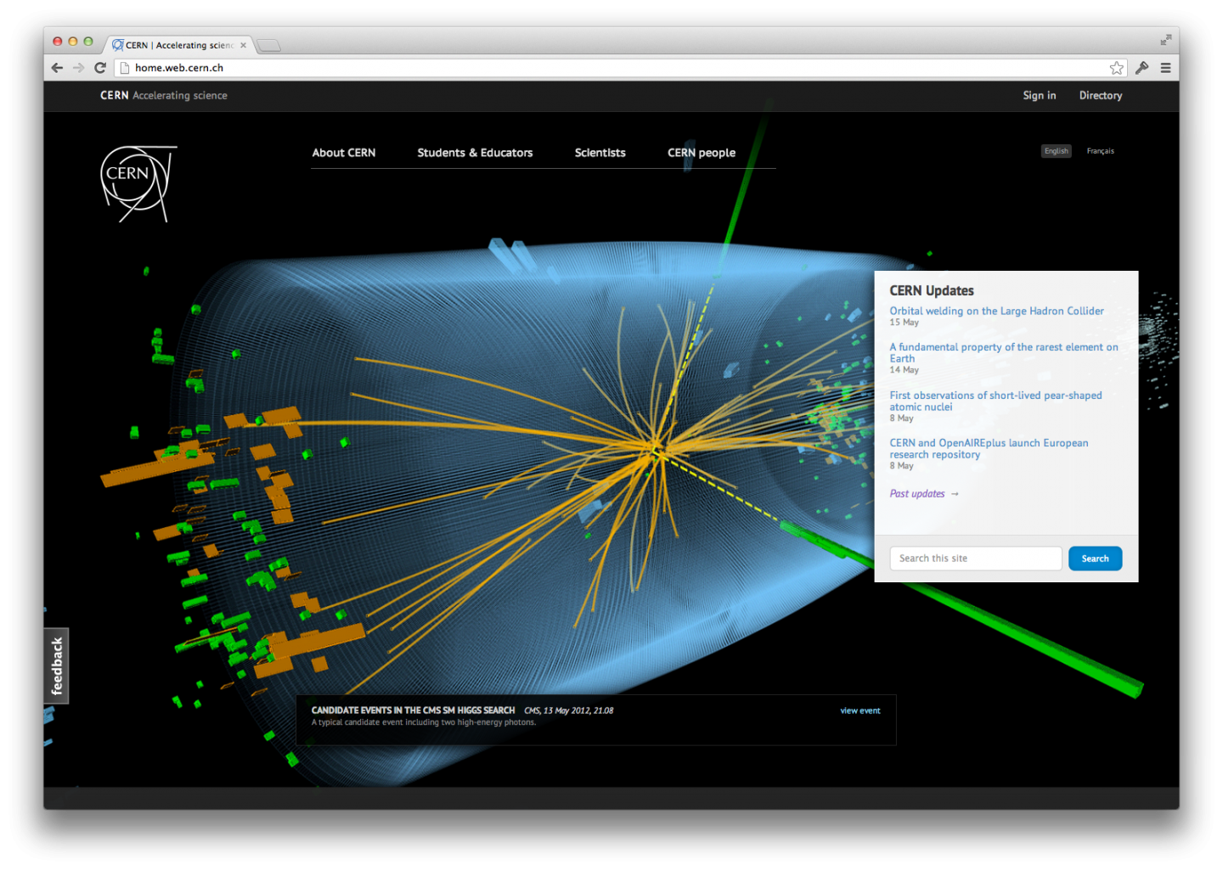
Task: Click the wrench tools icon in the toolbar
Action: (1141, 68)
